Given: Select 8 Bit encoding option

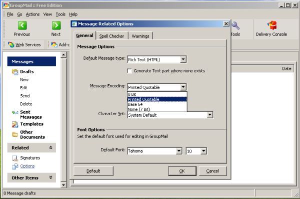Looking at the screenshot, I should (157, 94).
